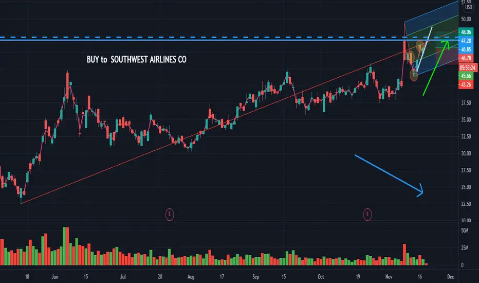Click the 50.00 price axis value
Screen dimensions: 479x283
tap(466, 19)
